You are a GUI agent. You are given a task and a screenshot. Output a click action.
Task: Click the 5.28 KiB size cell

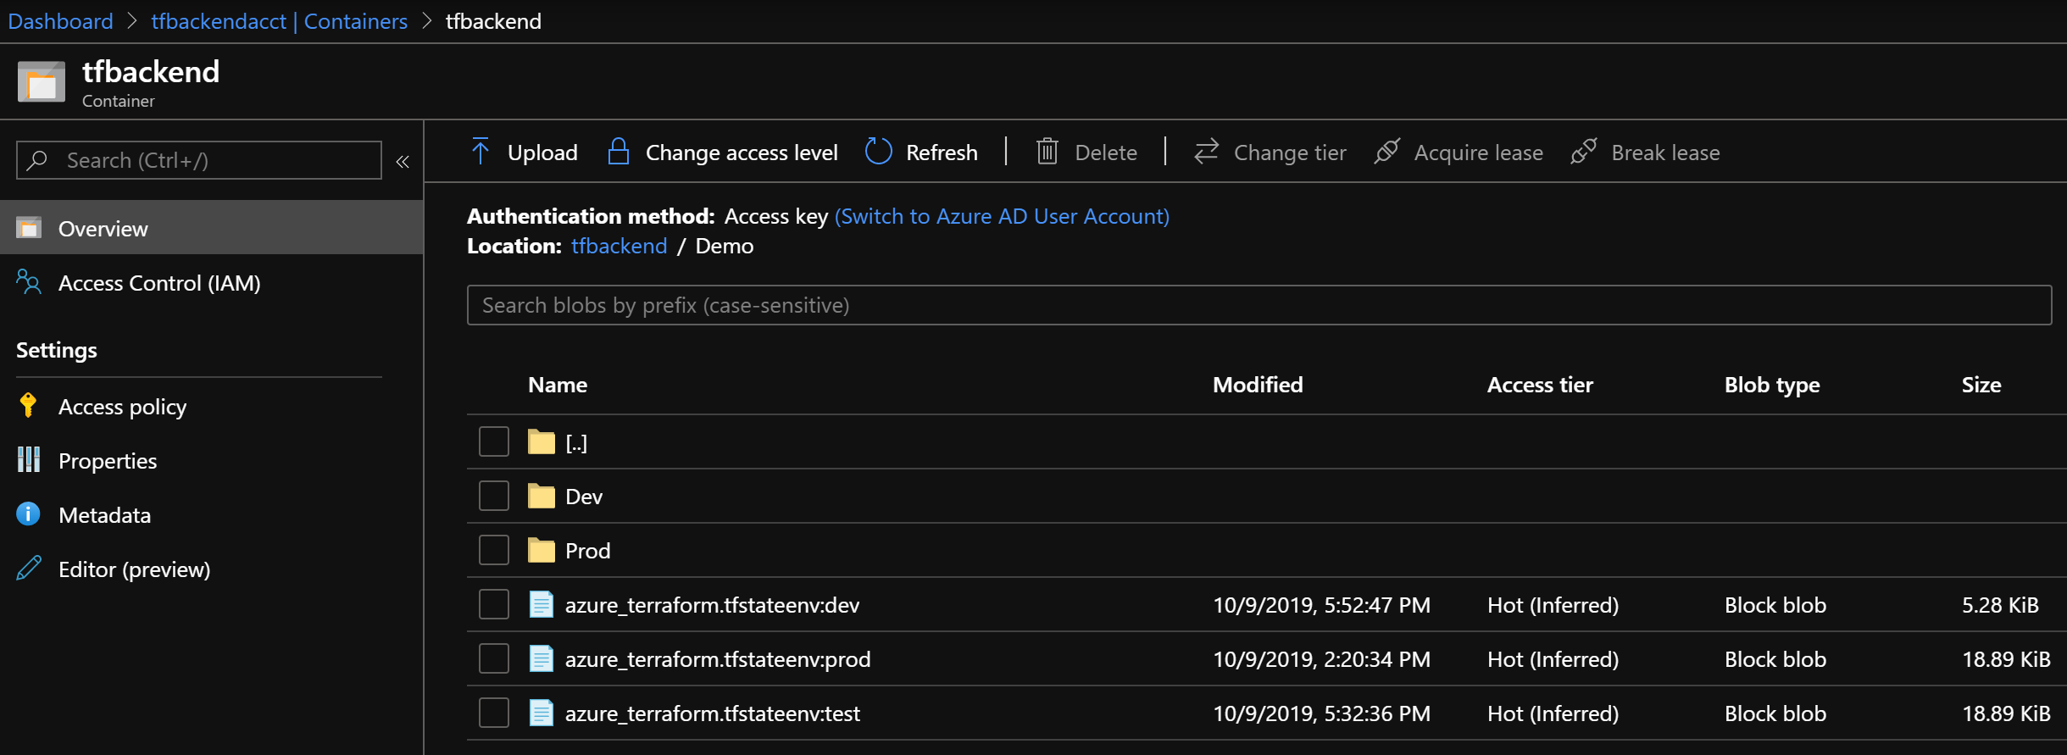click(x=2000, y=605)
